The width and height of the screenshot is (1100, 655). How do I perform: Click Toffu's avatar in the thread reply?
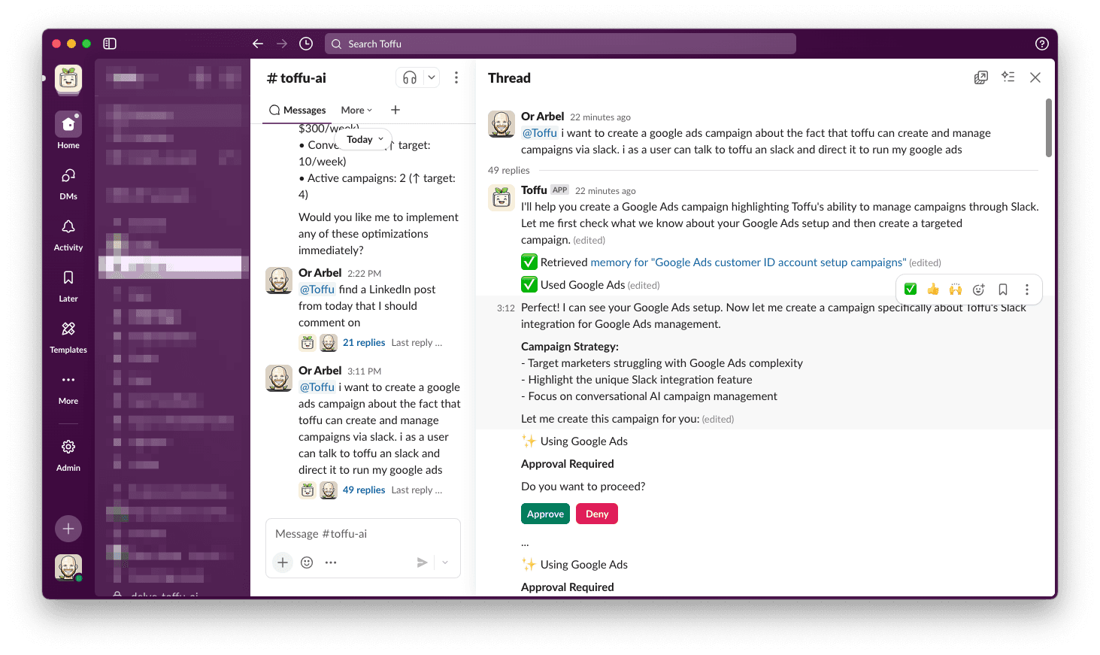tap(502, 198)
